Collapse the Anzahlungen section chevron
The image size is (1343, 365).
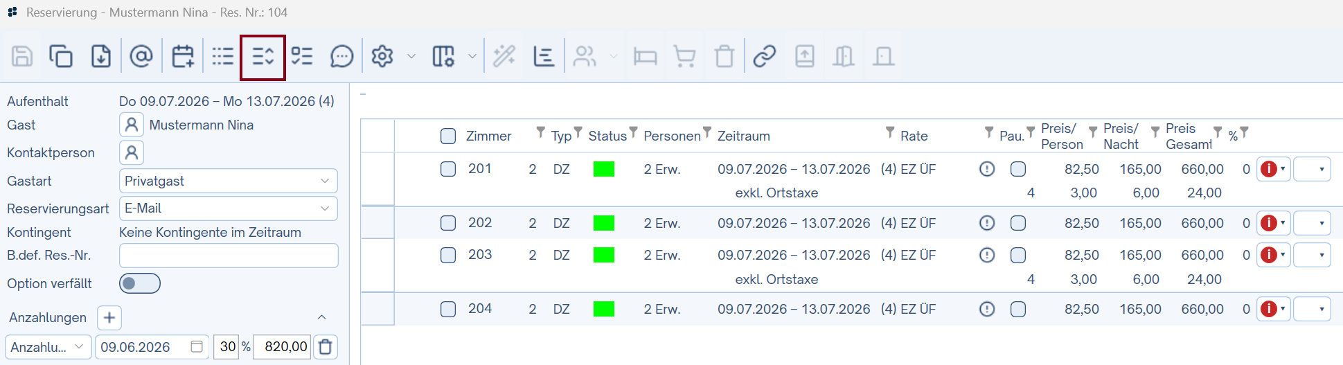[x=321, y=317]
